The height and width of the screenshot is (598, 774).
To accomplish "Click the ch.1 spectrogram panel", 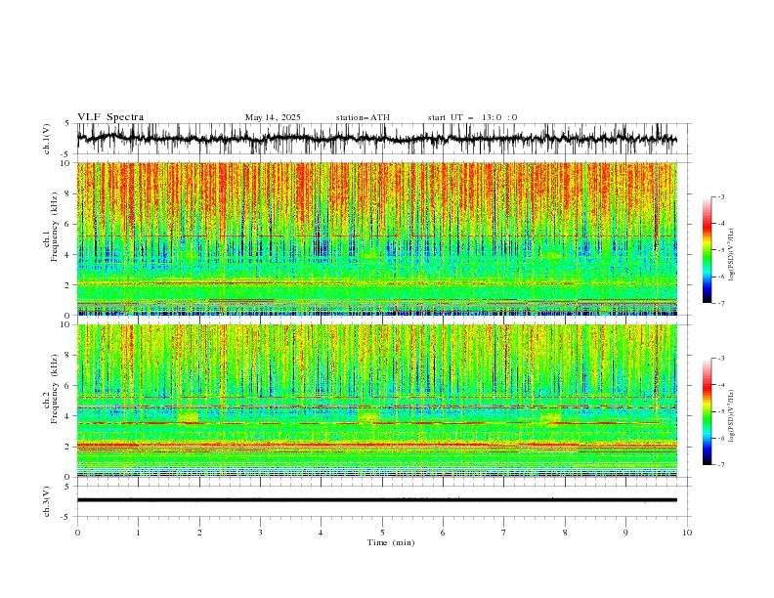I will (376, 238).
